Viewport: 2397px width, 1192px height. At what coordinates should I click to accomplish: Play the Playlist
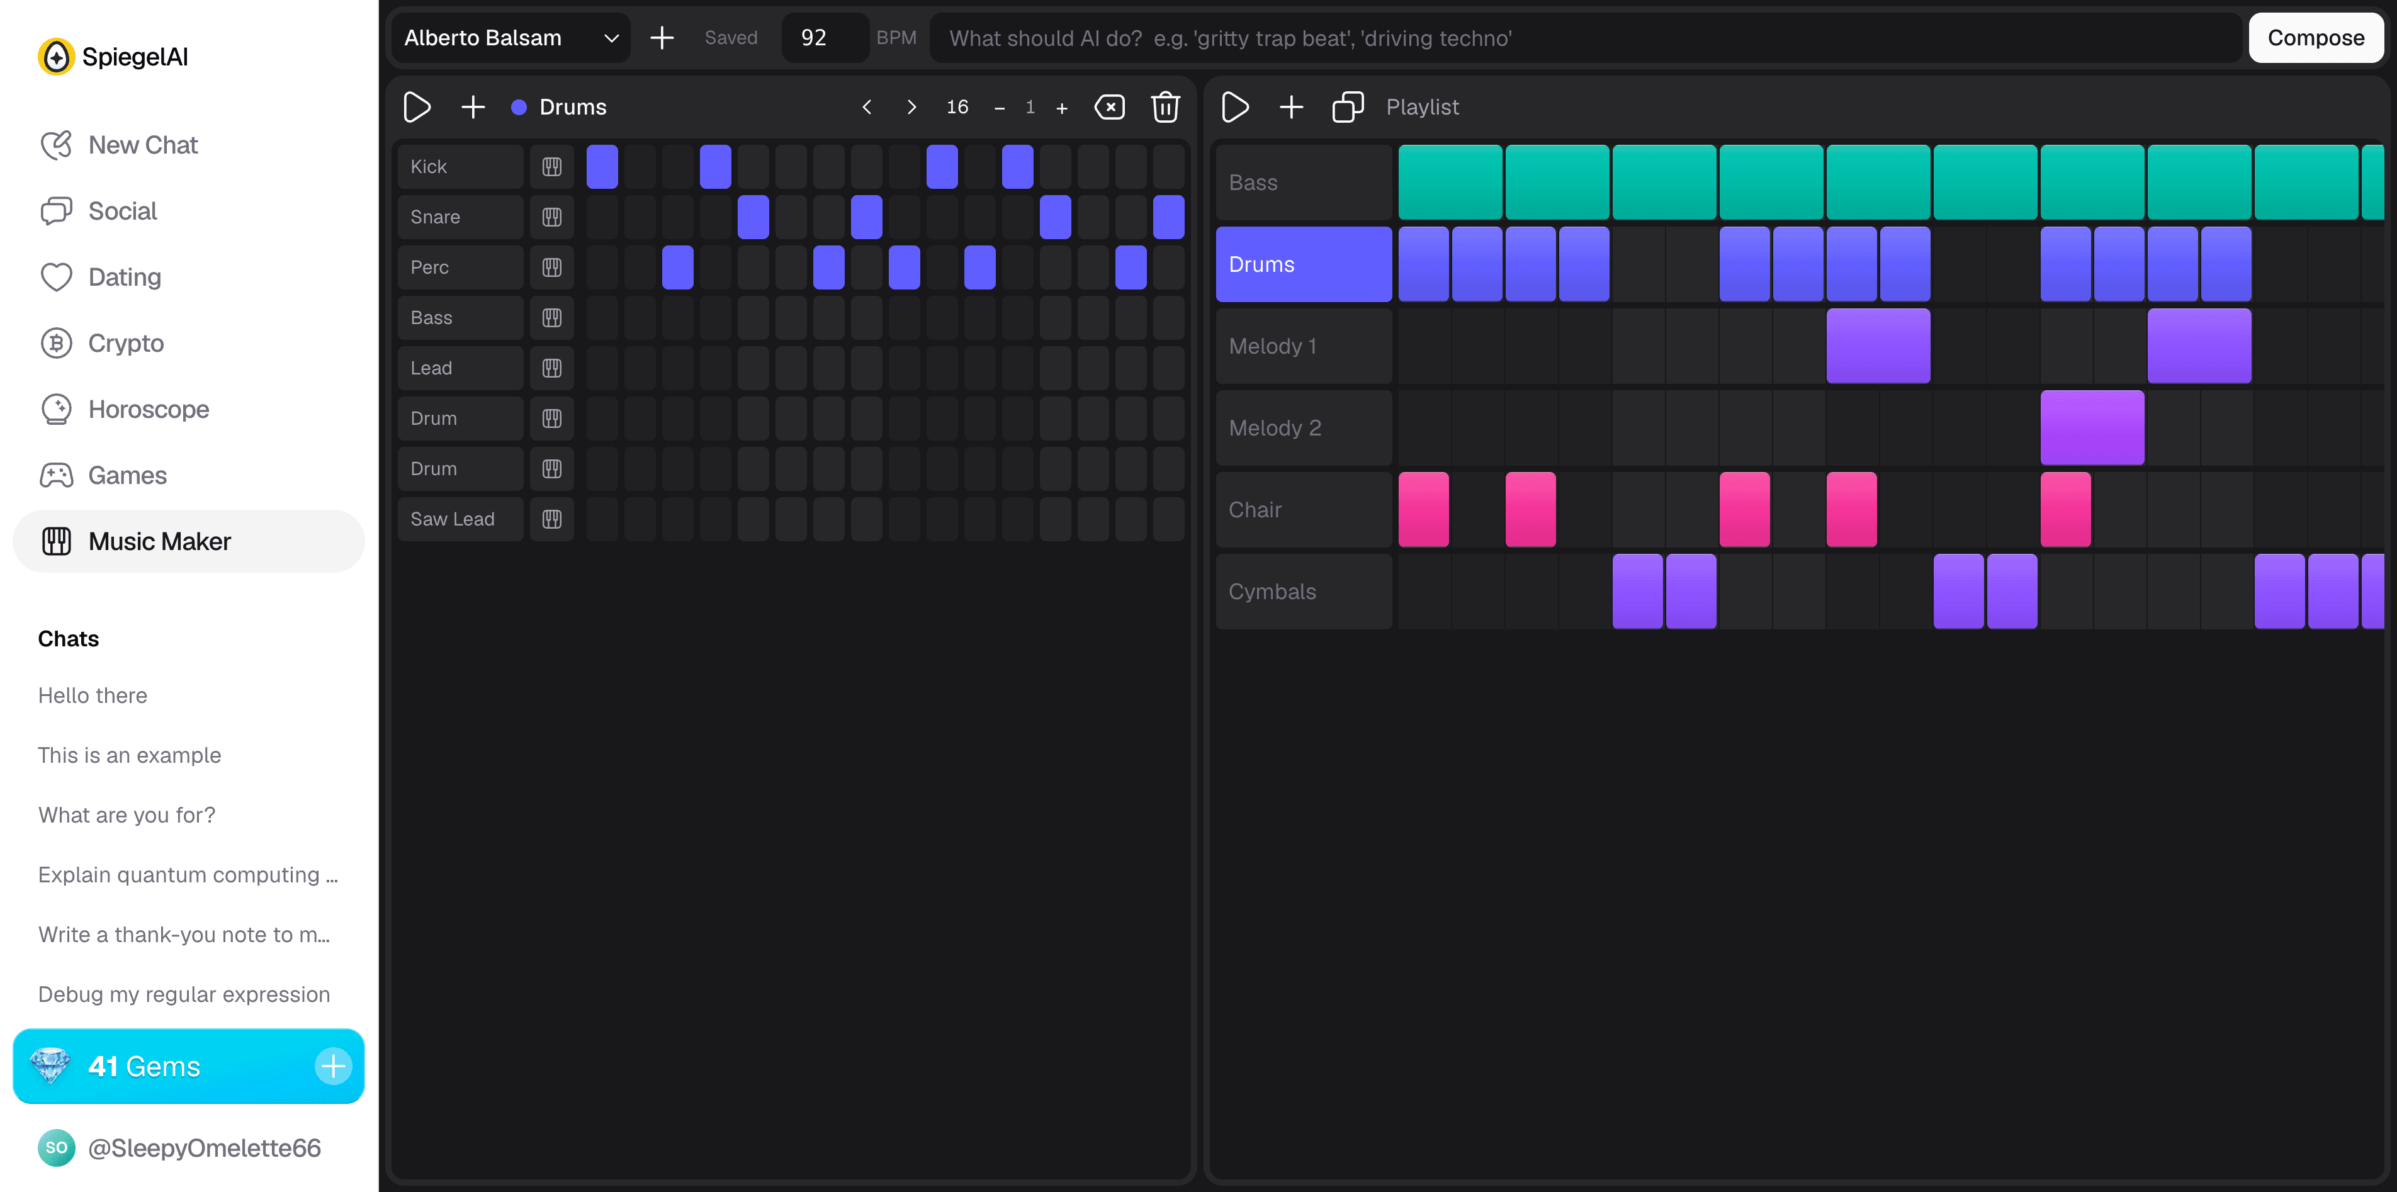(x=1235, y=107)
